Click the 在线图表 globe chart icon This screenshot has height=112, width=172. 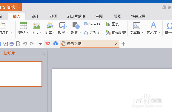tap(108, 33)
